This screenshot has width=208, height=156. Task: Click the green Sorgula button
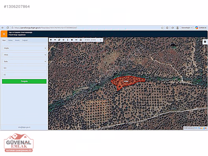[x=24, y=81]
